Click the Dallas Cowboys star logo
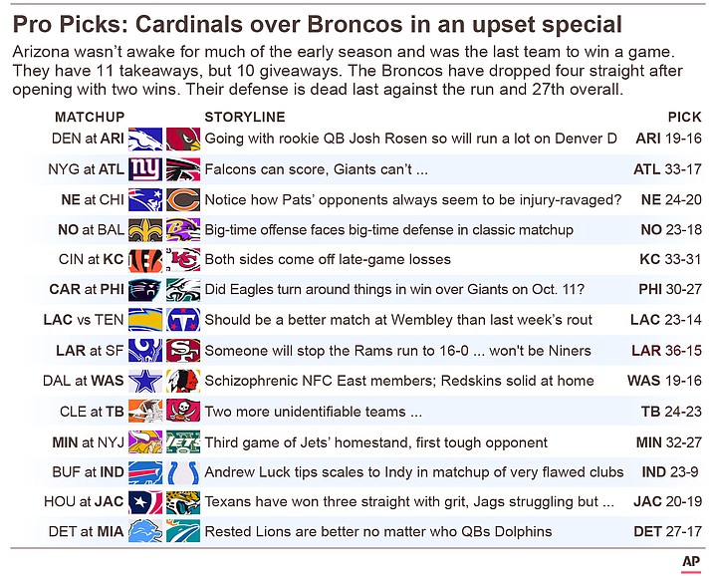The image size is (712, 576). [x=145, y=381]
